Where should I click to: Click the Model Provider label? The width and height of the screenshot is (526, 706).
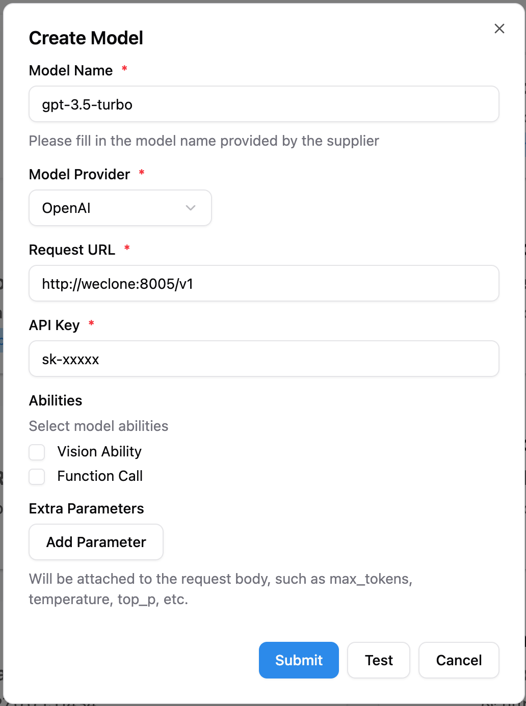coord(80,174)
